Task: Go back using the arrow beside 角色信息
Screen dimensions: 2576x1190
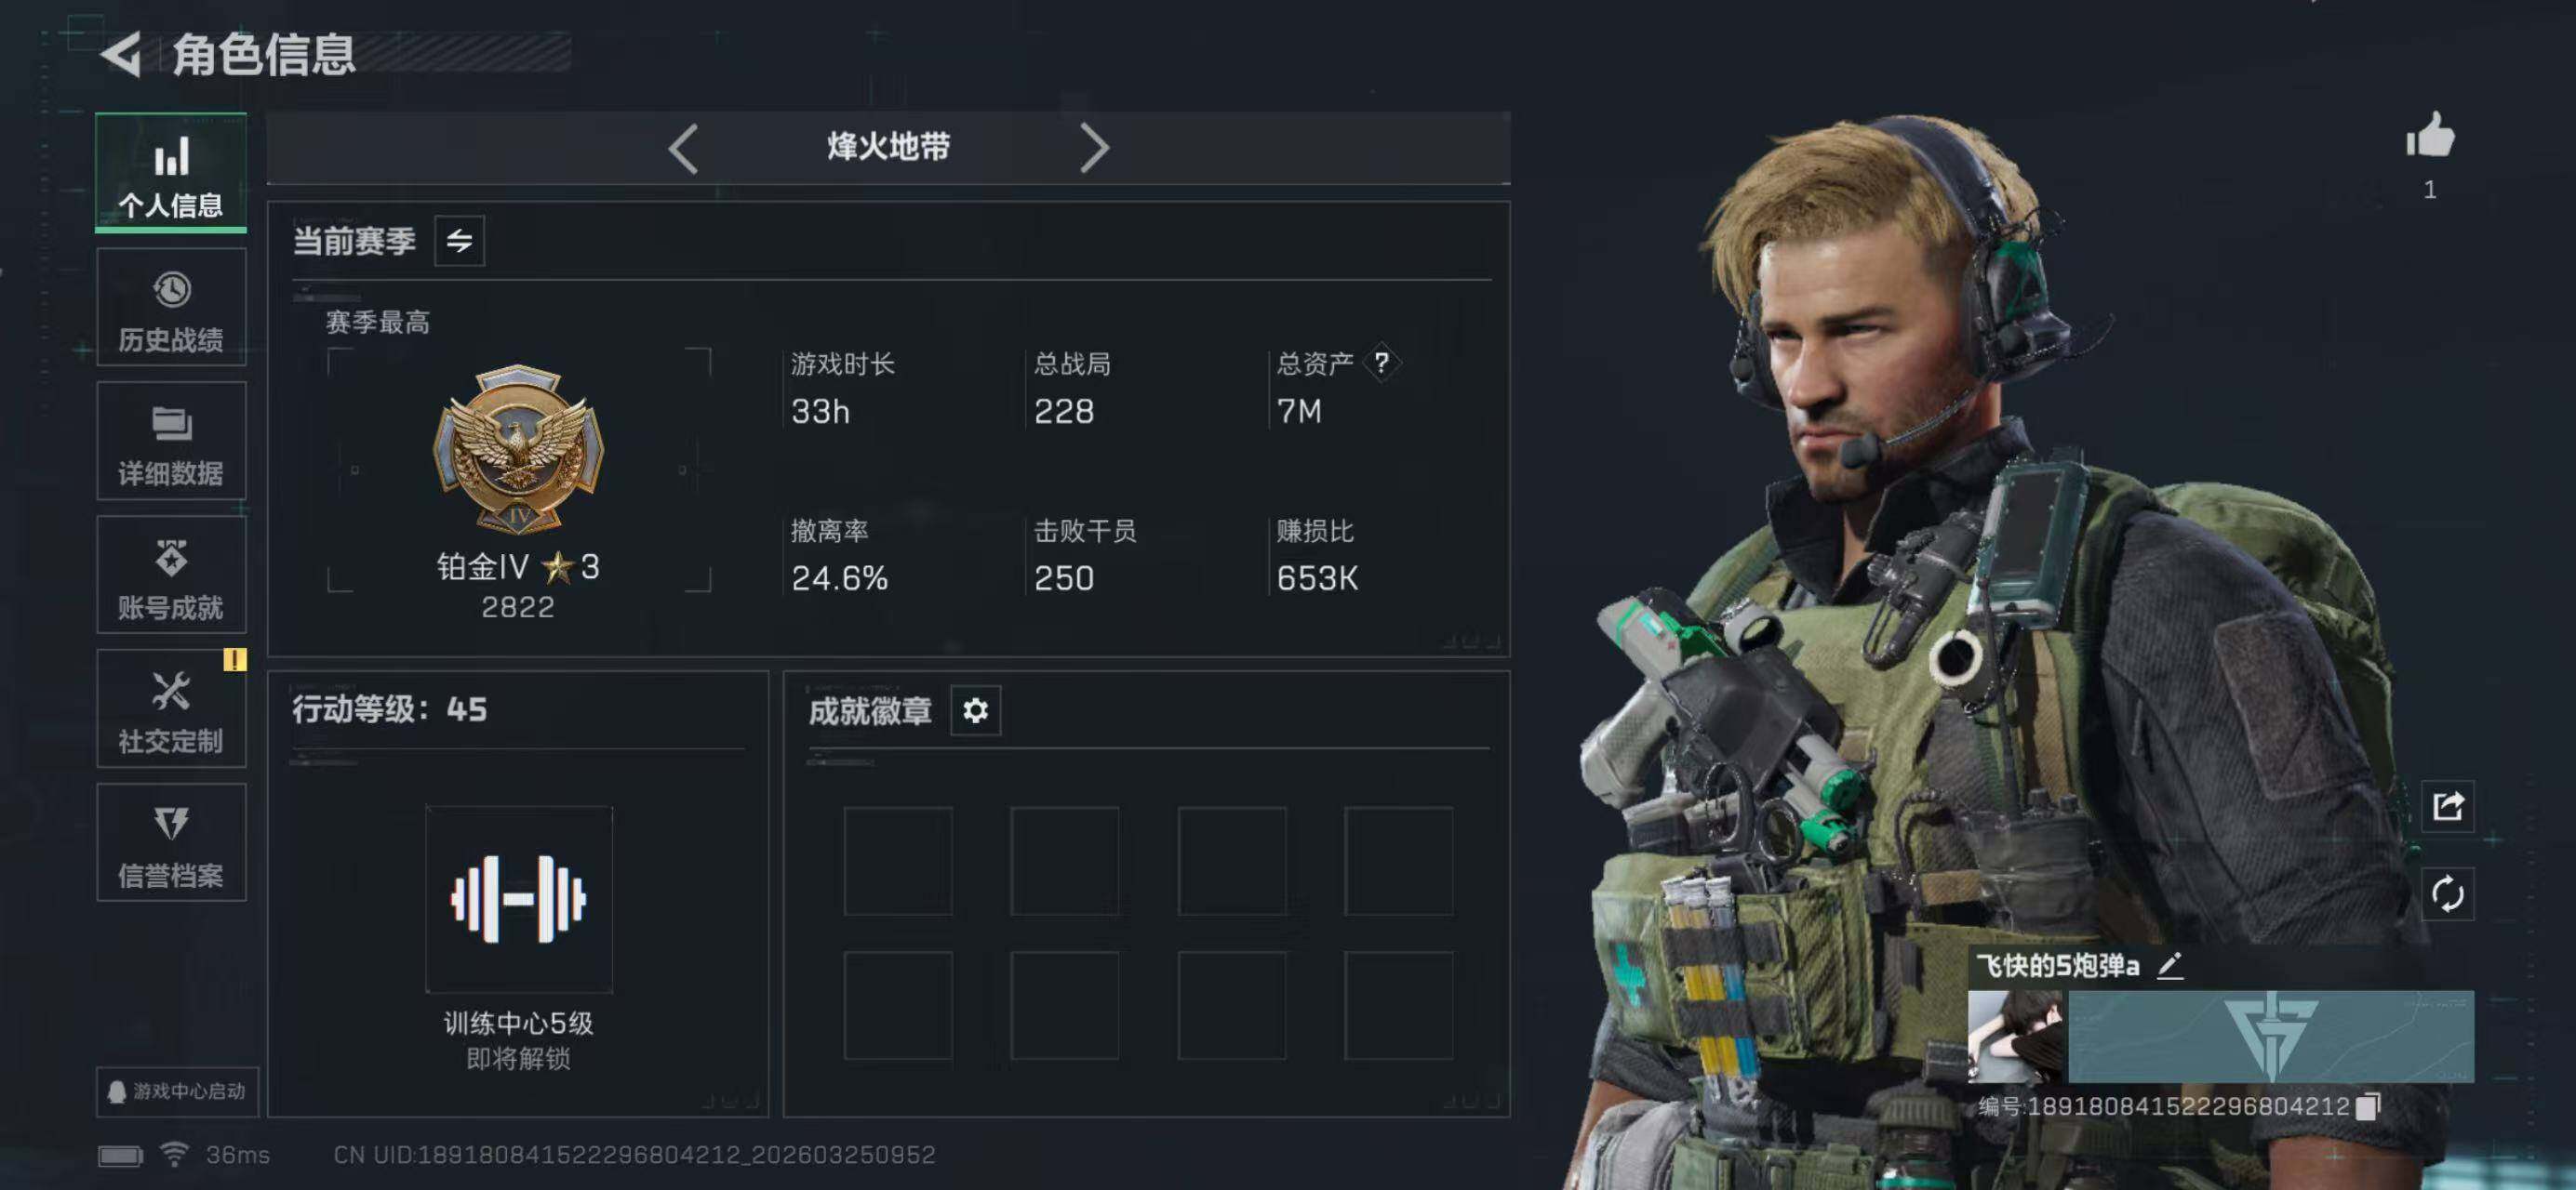Action: click(x=121, y=55)
